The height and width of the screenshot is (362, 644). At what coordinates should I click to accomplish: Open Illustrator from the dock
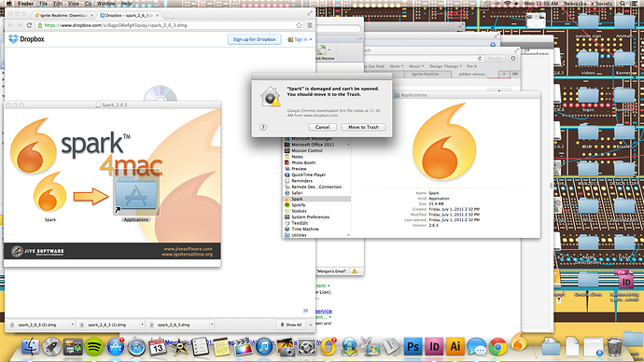coord(455,347)
